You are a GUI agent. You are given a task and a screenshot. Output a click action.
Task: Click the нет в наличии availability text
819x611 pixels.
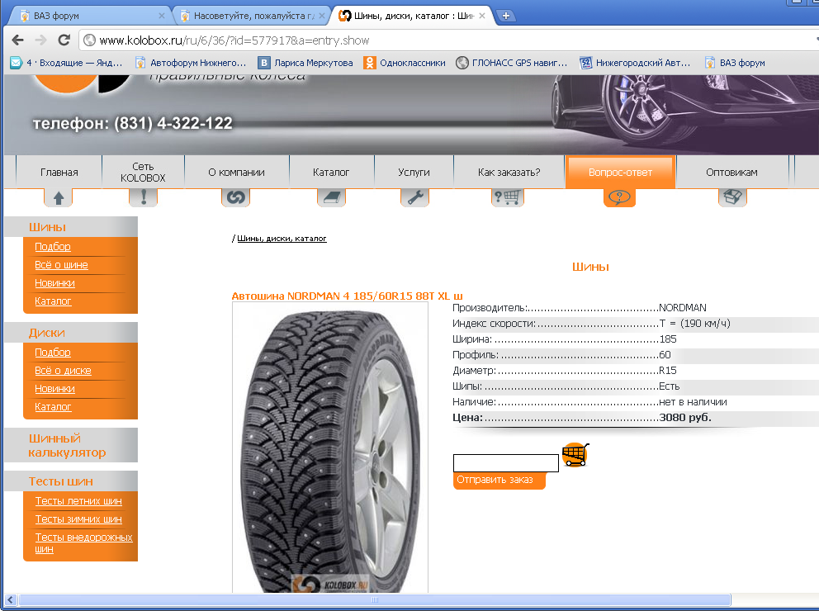click(693, 402)
